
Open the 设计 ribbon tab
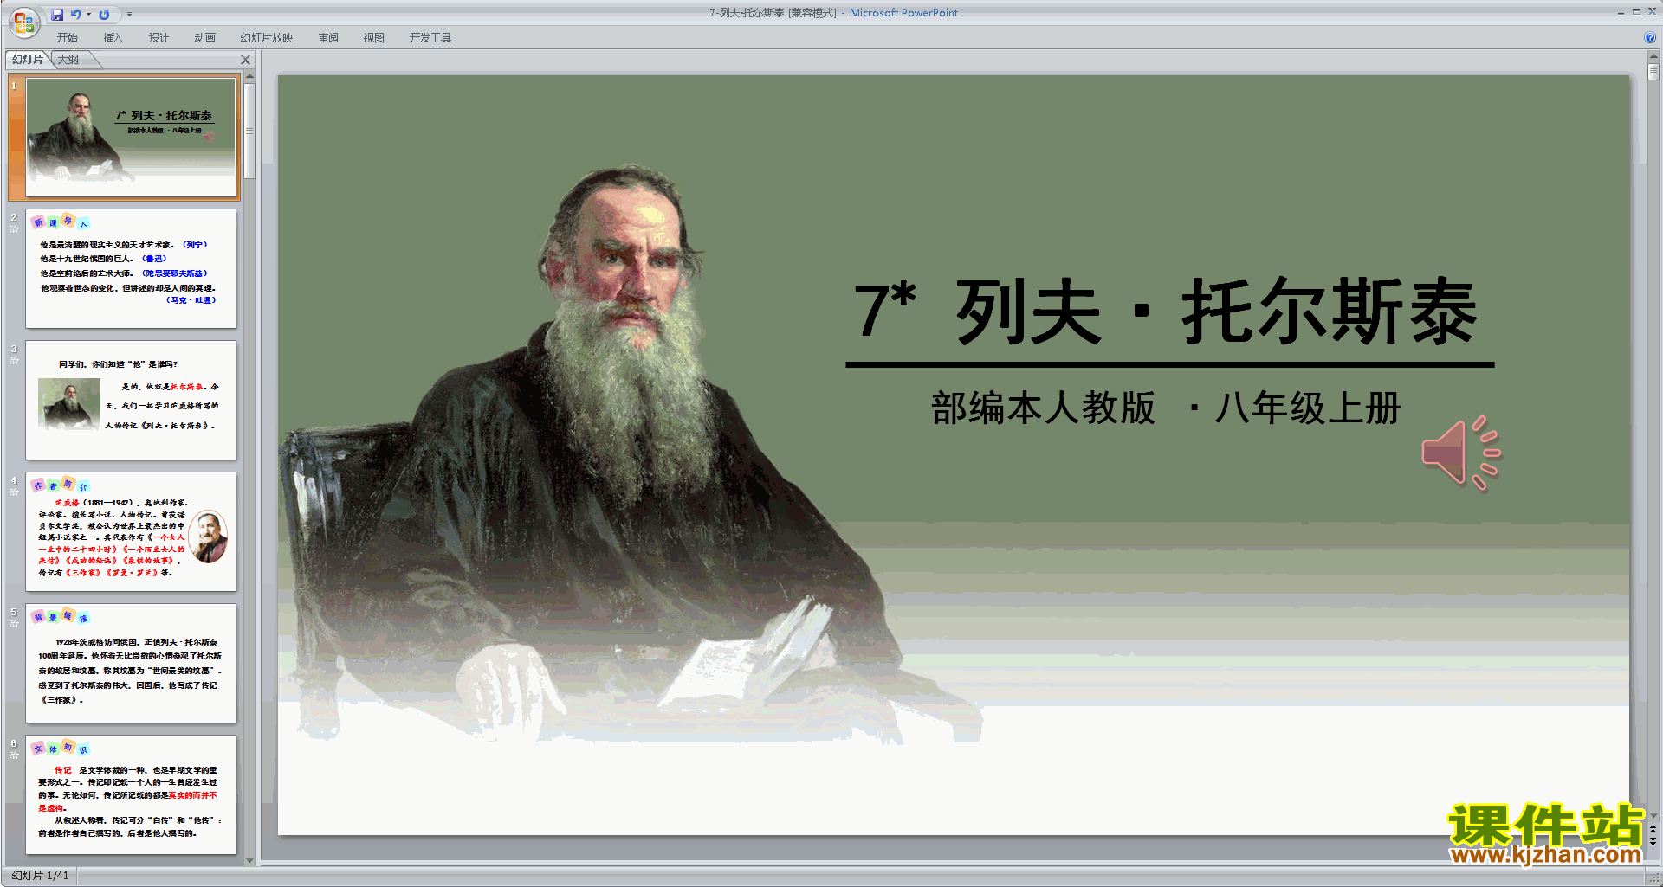tap(159, 38)
